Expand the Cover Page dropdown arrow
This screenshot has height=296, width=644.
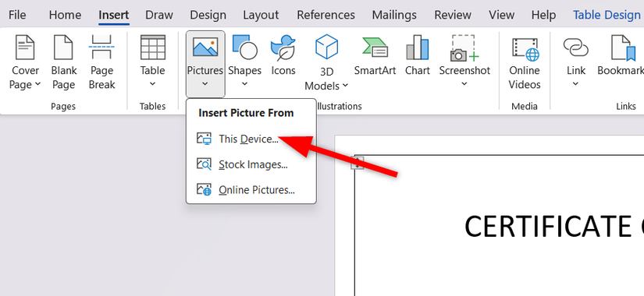click(38, 84)
